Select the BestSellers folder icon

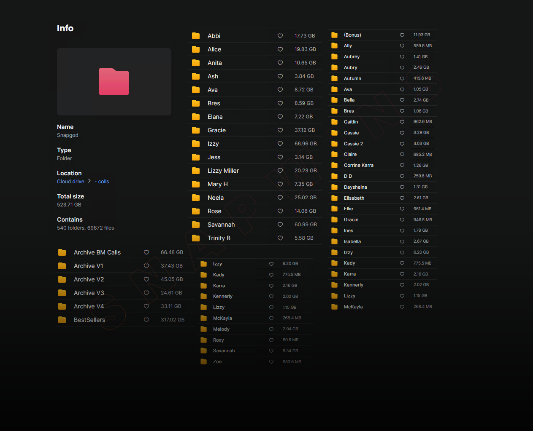62,320
